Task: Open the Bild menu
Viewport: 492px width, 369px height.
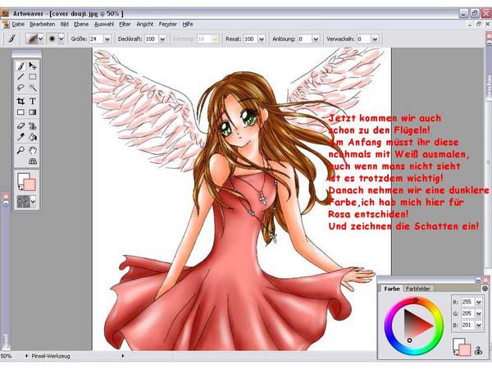Action: (x=64, y=24)
